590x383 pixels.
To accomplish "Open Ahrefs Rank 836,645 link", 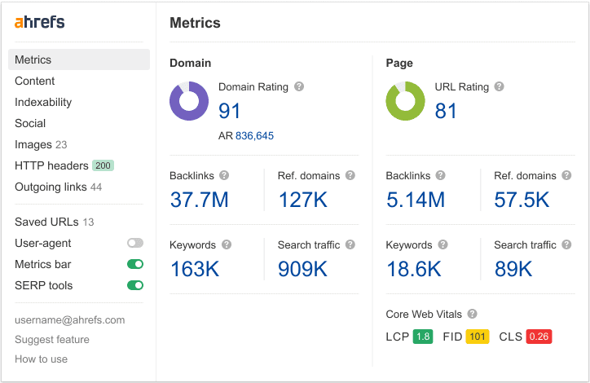I will (x=254, y=136).
